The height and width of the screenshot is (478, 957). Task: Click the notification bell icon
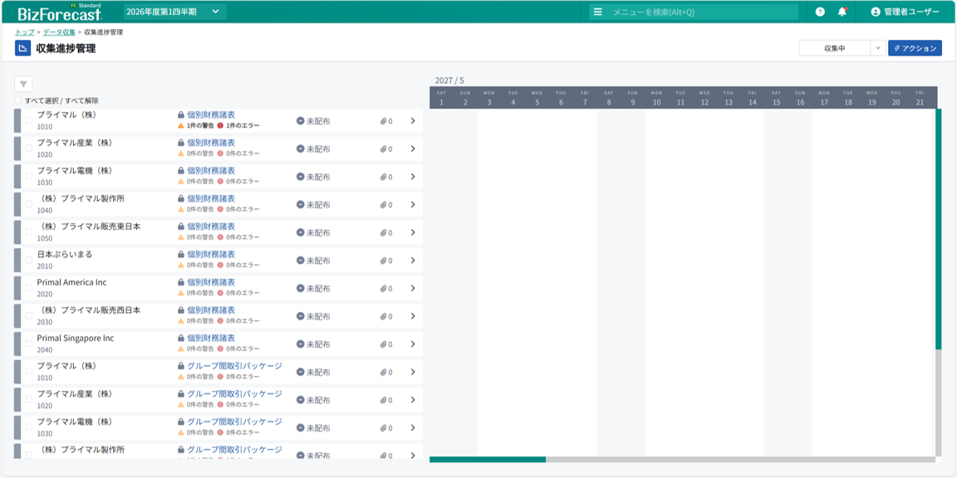click(842, 12)
